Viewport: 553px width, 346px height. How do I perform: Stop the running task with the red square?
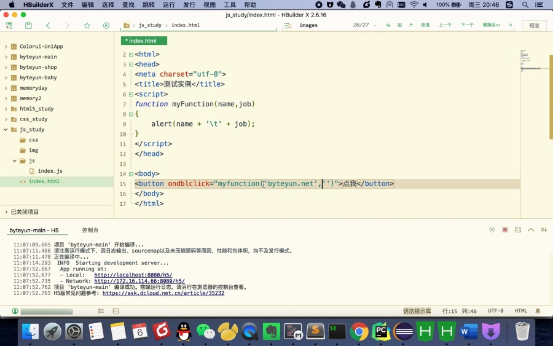(x=504, y=230)
